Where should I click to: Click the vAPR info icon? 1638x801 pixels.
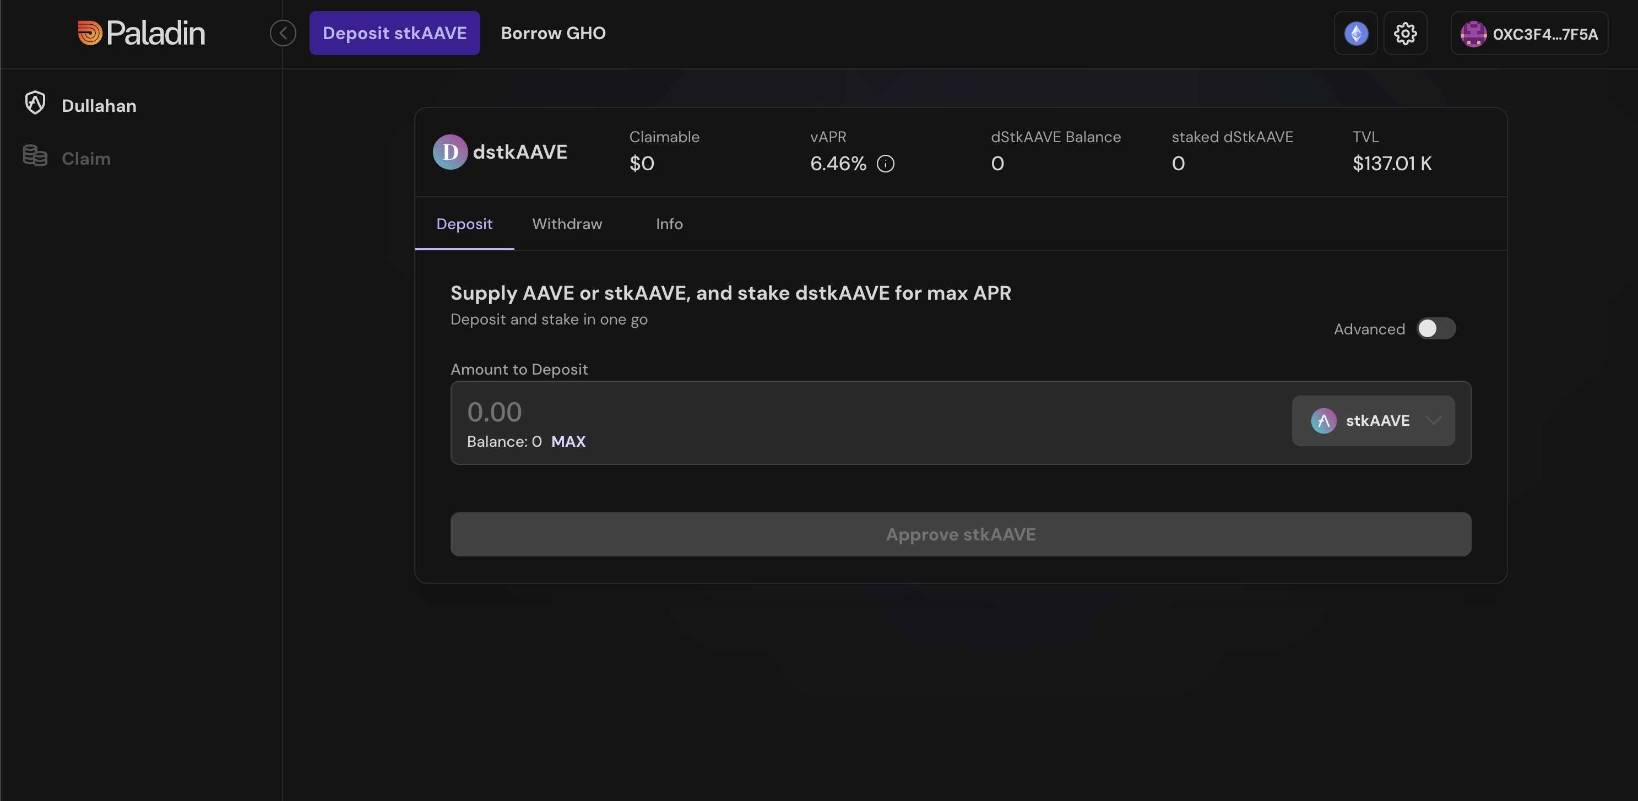(885, 164)
